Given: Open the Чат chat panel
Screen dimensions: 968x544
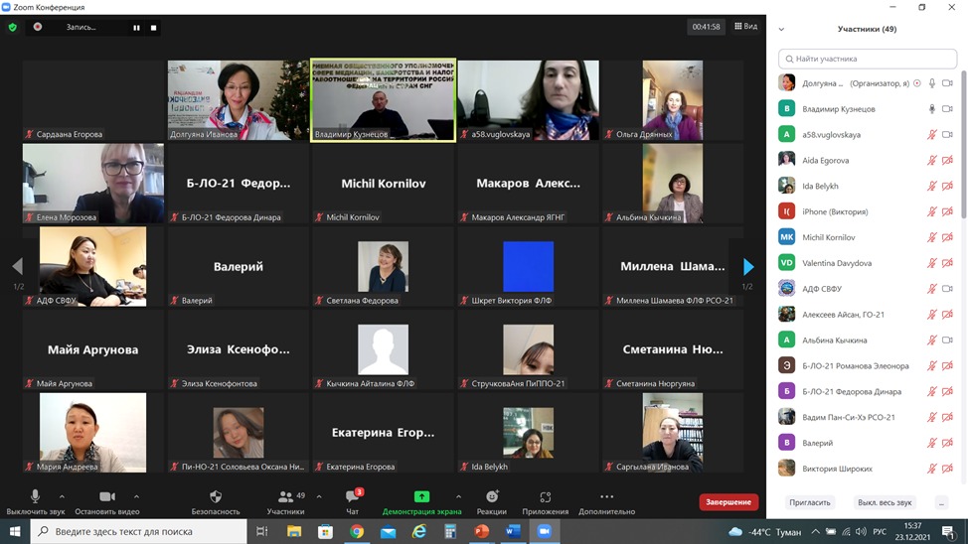Looking at the screenshot, I should click(353, 502).
